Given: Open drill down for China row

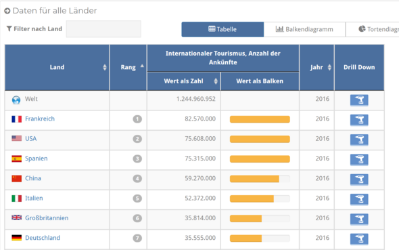Looking at the screenshot, I should [359, 180].
